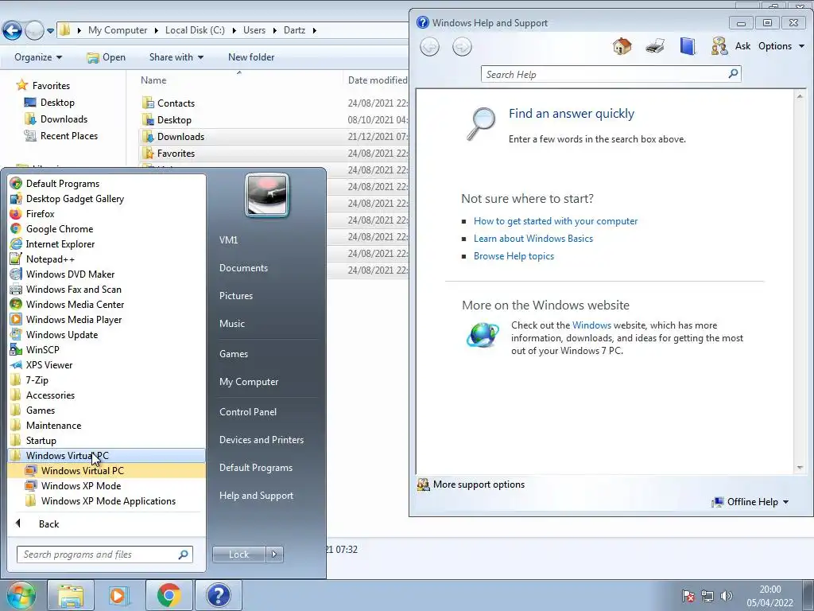
Task: Open Windows Fax and Scan
Action: pos(73,289)
